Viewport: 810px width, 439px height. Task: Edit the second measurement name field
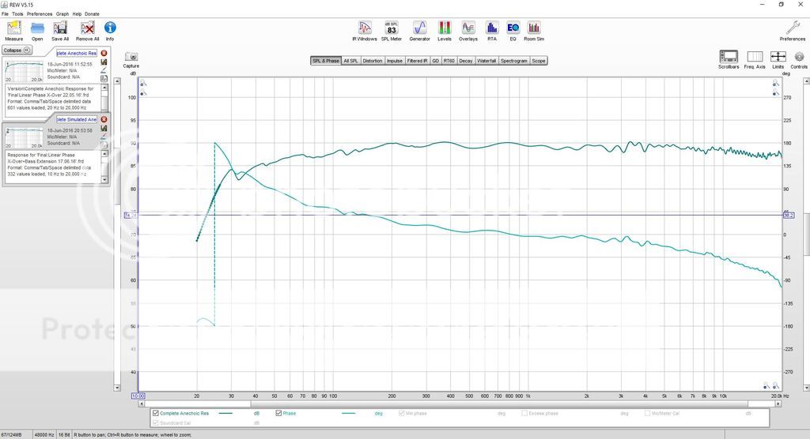76,119
